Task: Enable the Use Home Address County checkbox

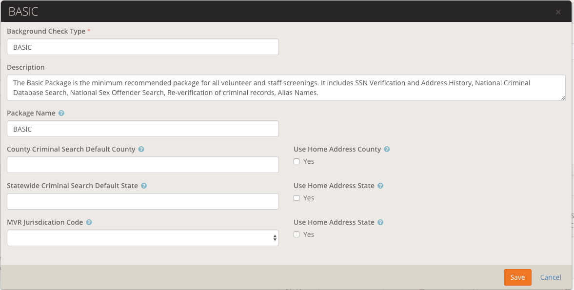Action: tap(297, 161)
